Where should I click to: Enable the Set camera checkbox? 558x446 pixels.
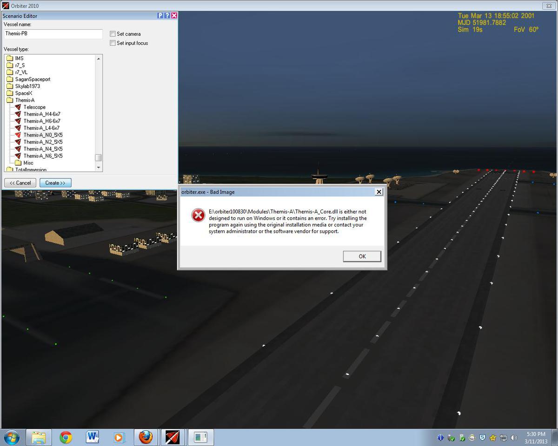tap(113, 34)
